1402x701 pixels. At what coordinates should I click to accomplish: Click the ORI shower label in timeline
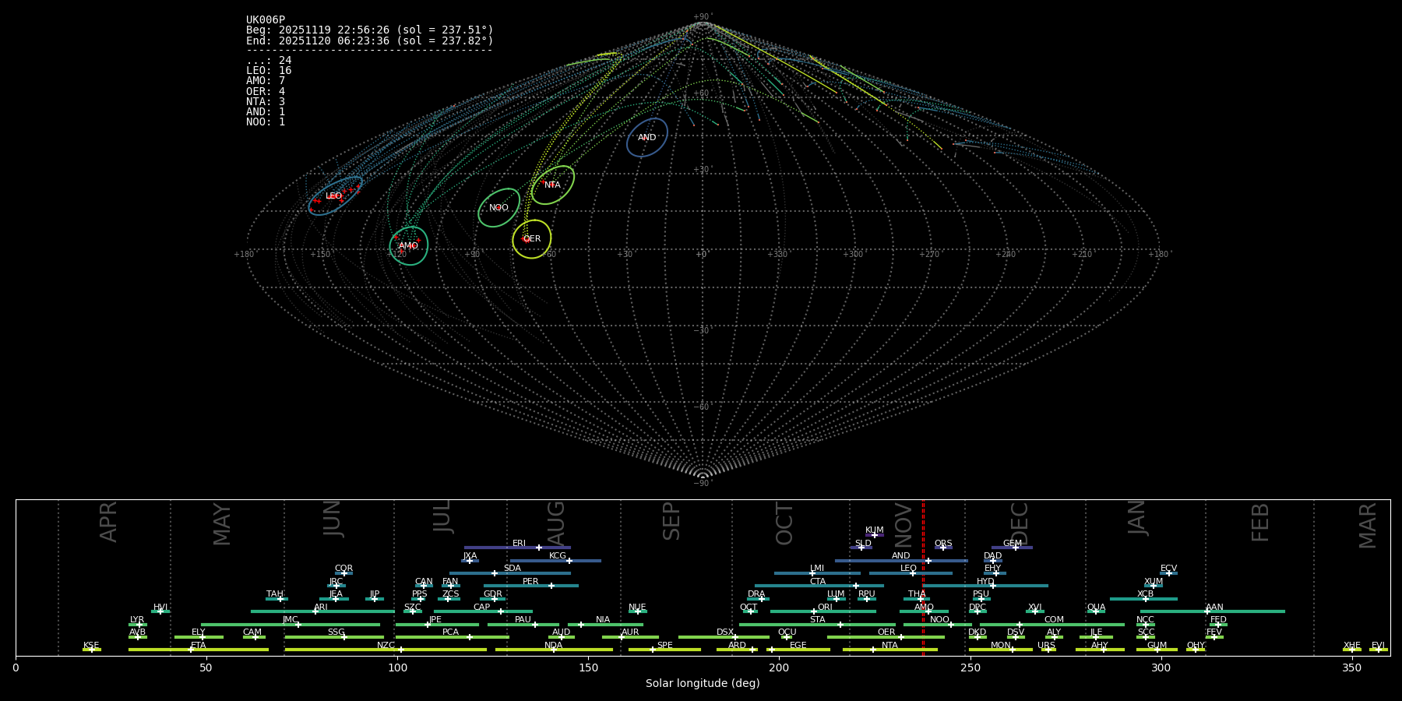tap(825, 607)
